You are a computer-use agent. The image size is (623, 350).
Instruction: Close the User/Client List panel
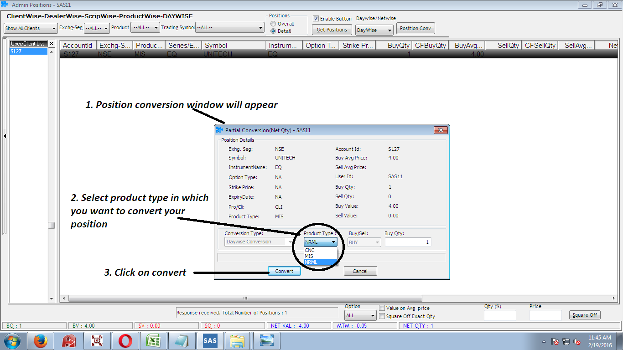[52, 44]
